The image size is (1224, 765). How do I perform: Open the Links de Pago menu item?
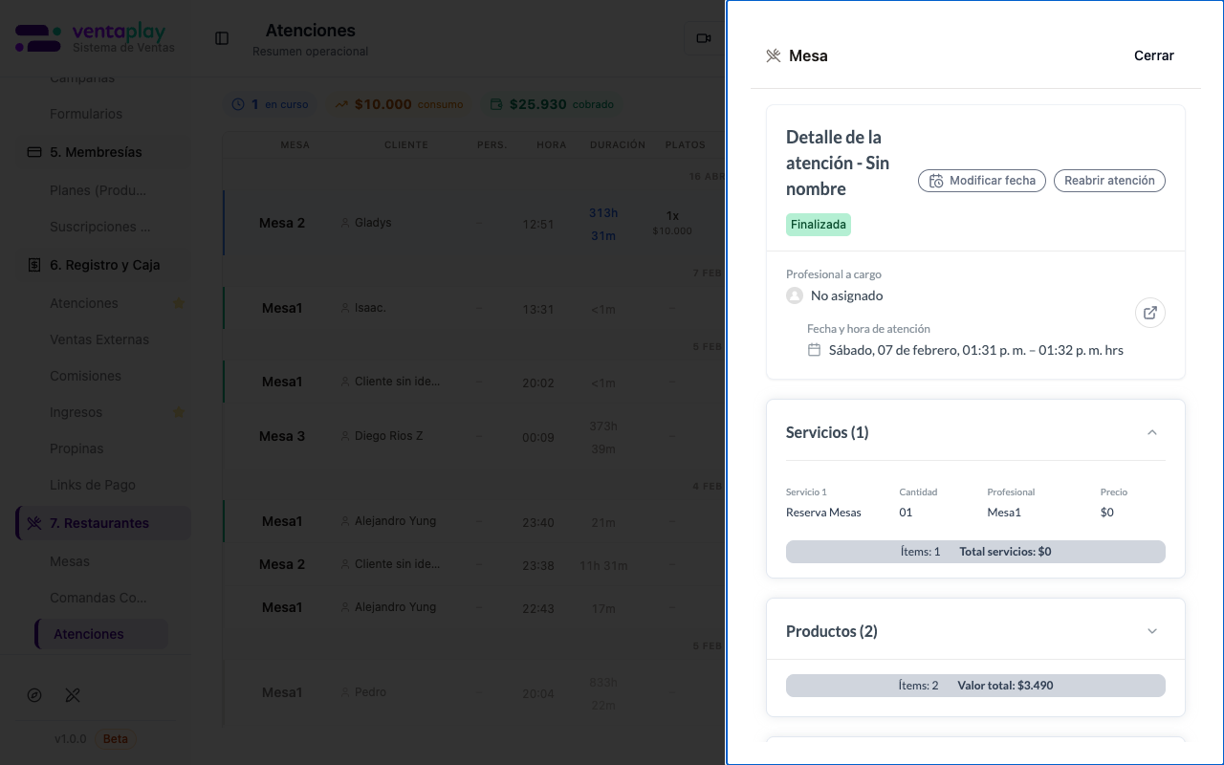point(93,485)
